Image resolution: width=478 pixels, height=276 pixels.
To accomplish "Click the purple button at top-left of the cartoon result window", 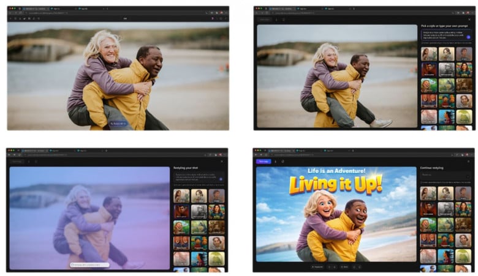I will click(264, 162).
